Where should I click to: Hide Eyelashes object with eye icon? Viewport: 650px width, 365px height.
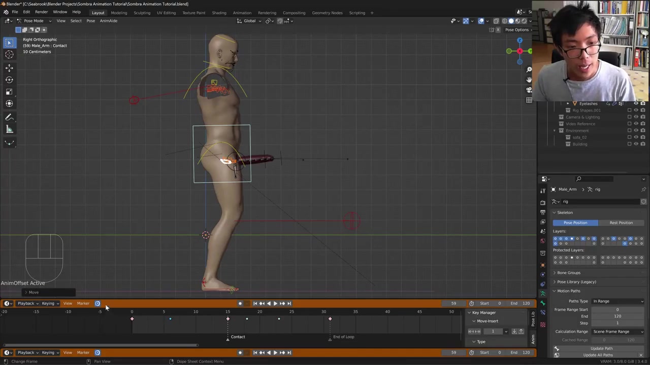[636, 103]
